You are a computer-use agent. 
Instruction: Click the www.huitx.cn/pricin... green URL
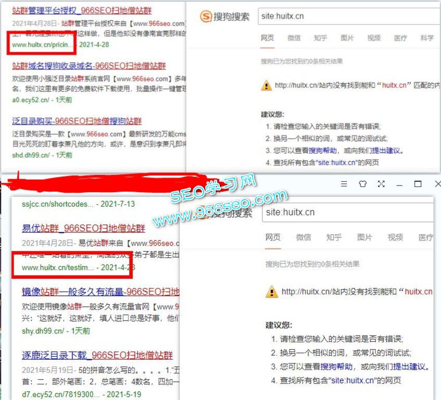[43, 44]
